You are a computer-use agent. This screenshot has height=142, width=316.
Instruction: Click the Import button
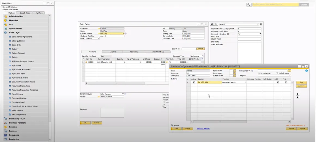pos(291,129)
